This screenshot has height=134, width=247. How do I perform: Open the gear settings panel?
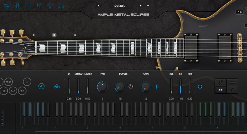pyautogui.click(x=50, y=6)
